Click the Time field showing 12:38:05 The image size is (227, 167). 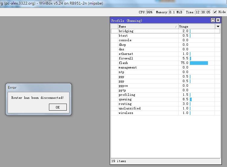203,12
